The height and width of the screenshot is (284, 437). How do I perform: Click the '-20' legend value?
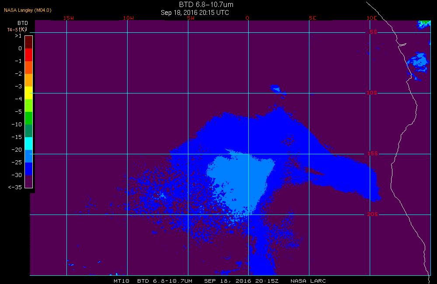tap(17, 150)
